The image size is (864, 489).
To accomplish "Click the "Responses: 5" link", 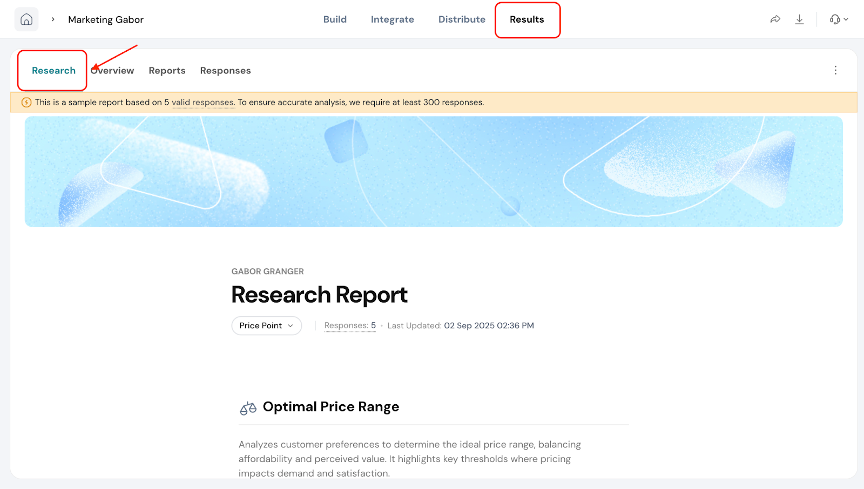I will pos(349,325).
